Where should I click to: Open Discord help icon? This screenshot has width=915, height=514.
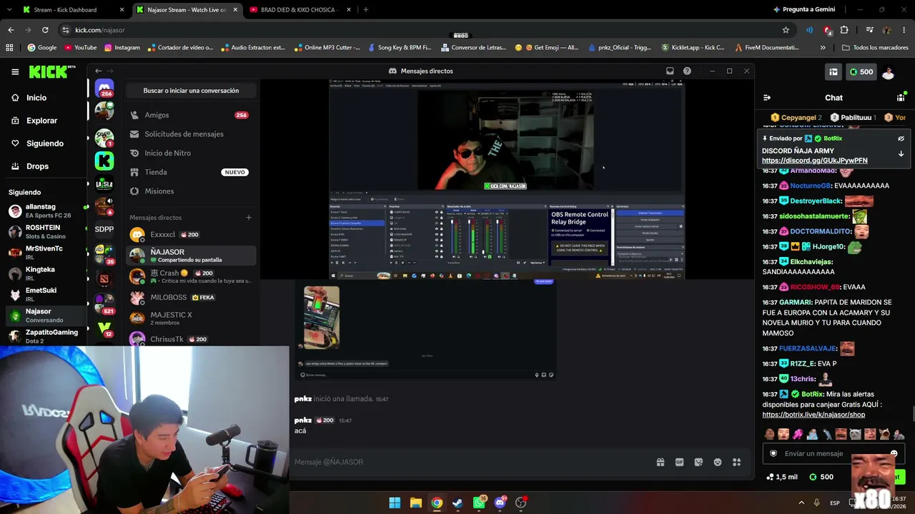[x=687, y=71]
